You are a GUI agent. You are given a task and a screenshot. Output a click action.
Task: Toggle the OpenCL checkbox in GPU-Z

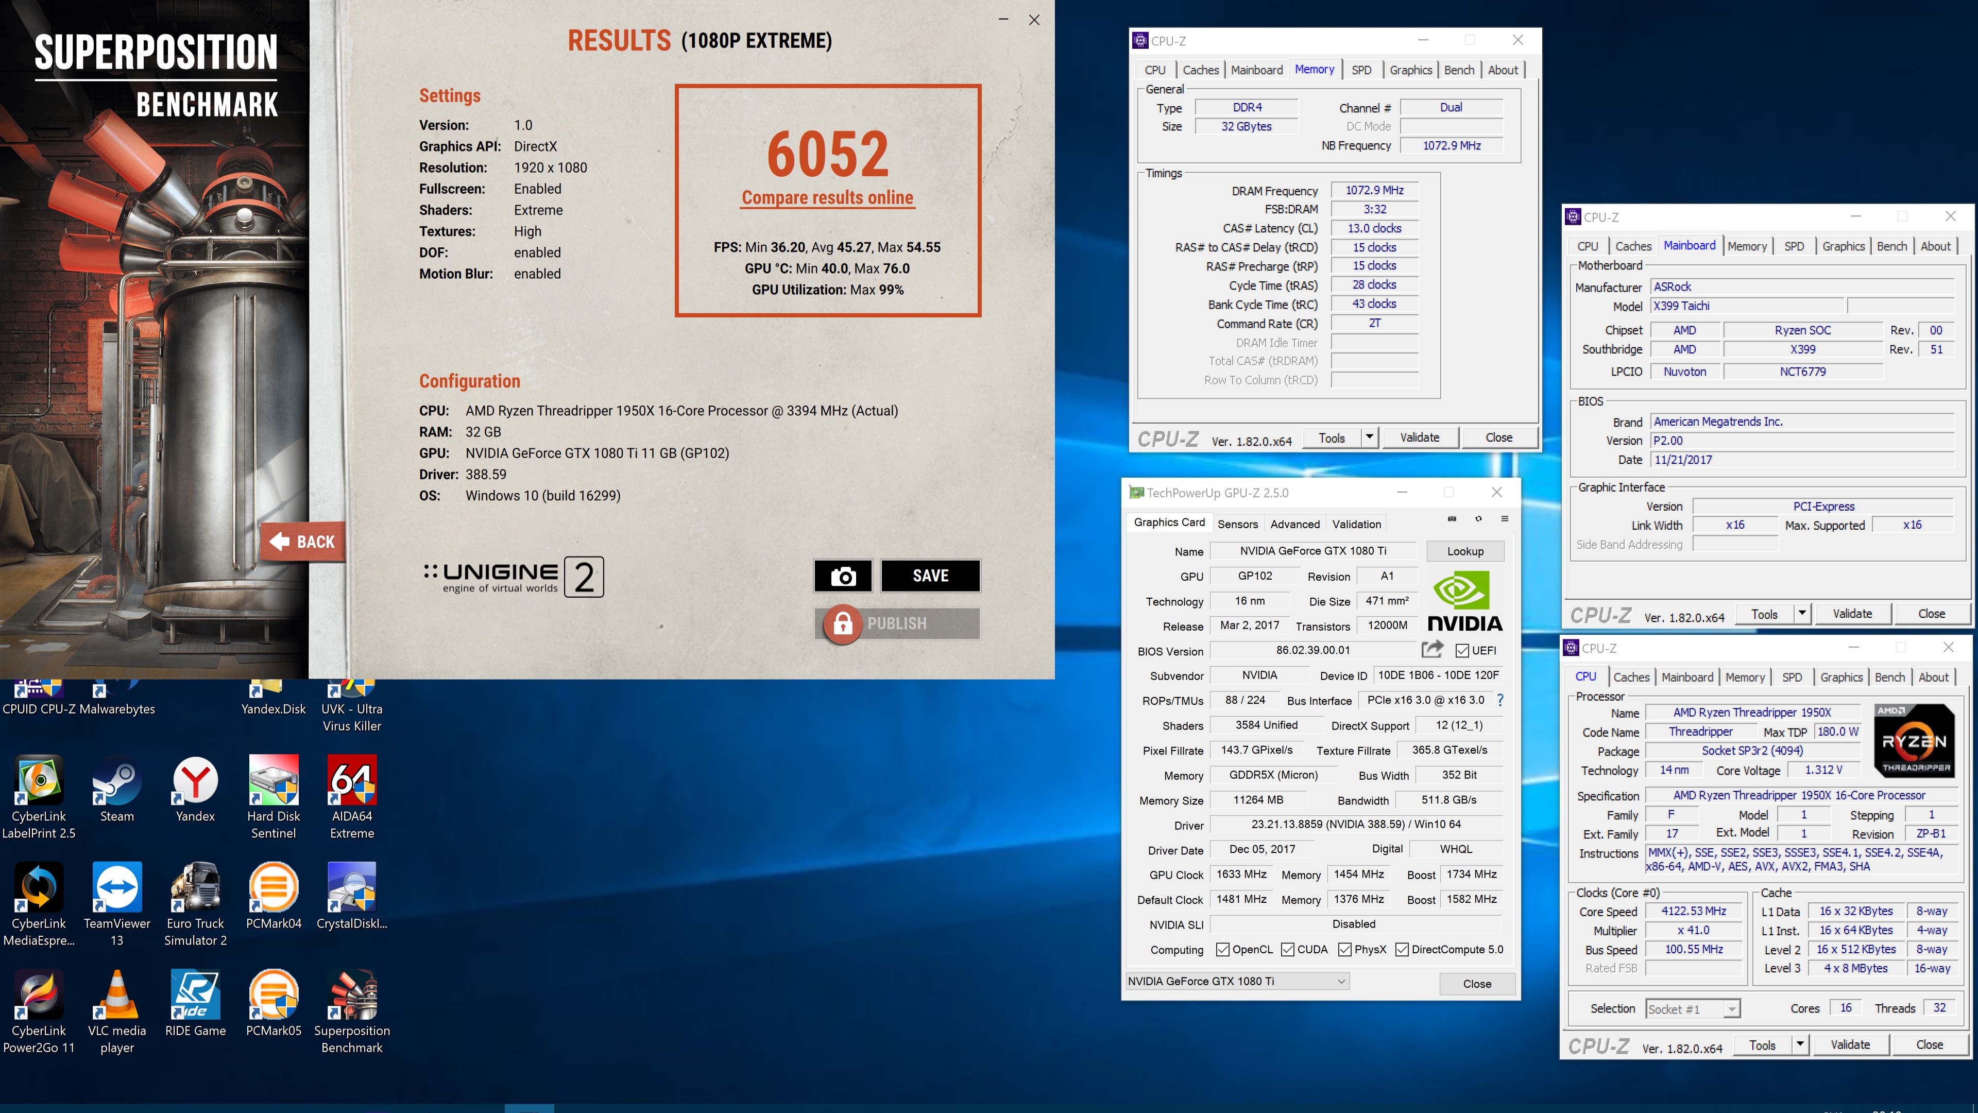tap(1222, 949)
